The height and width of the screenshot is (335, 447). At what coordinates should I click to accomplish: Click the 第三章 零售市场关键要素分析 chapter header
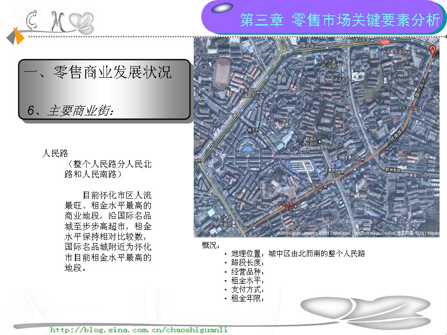point(339,20)
